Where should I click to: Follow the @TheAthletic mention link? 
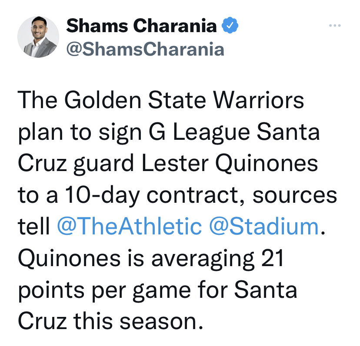[x=129, y=227]
